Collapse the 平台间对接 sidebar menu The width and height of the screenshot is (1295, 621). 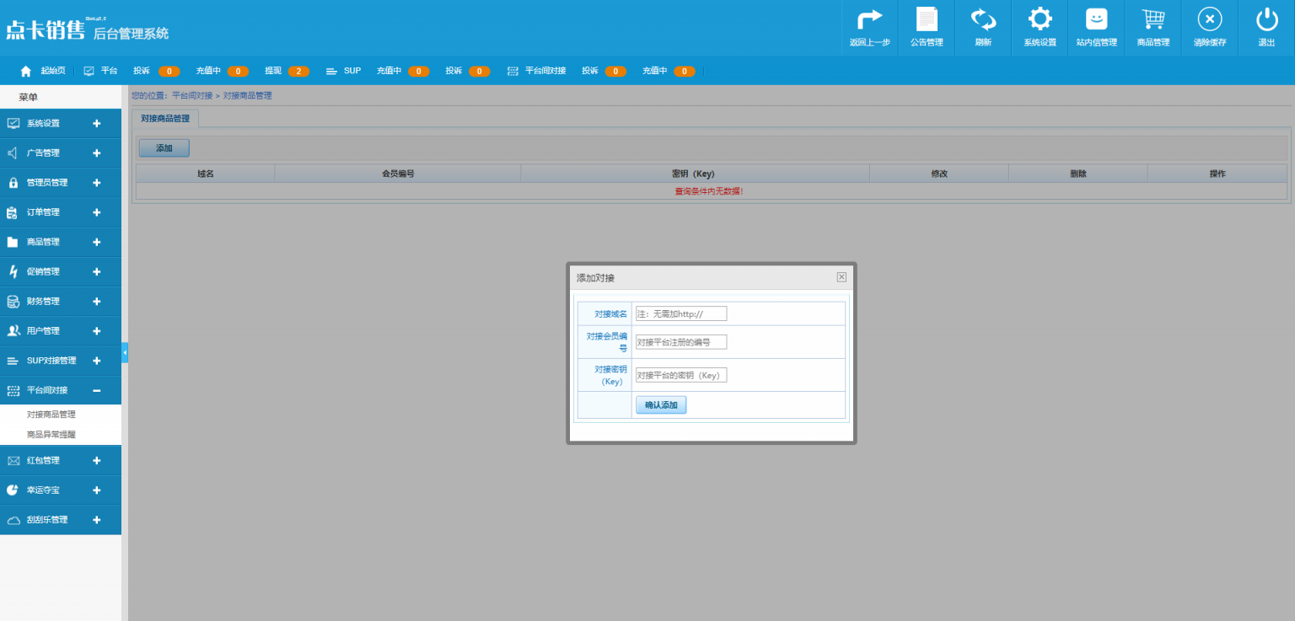[x=61, y=390]
